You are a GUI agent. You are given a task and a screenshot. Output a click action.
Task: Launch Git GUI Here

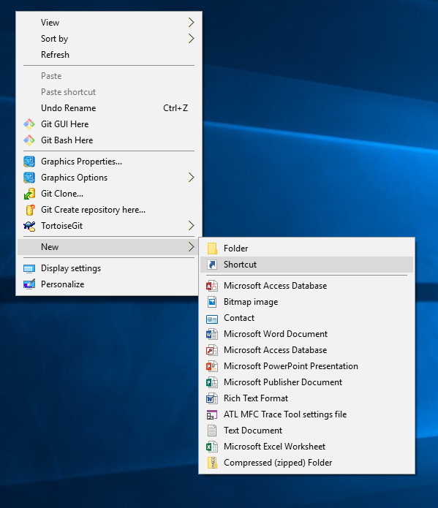pyautogui.click(x=109, y=124)
